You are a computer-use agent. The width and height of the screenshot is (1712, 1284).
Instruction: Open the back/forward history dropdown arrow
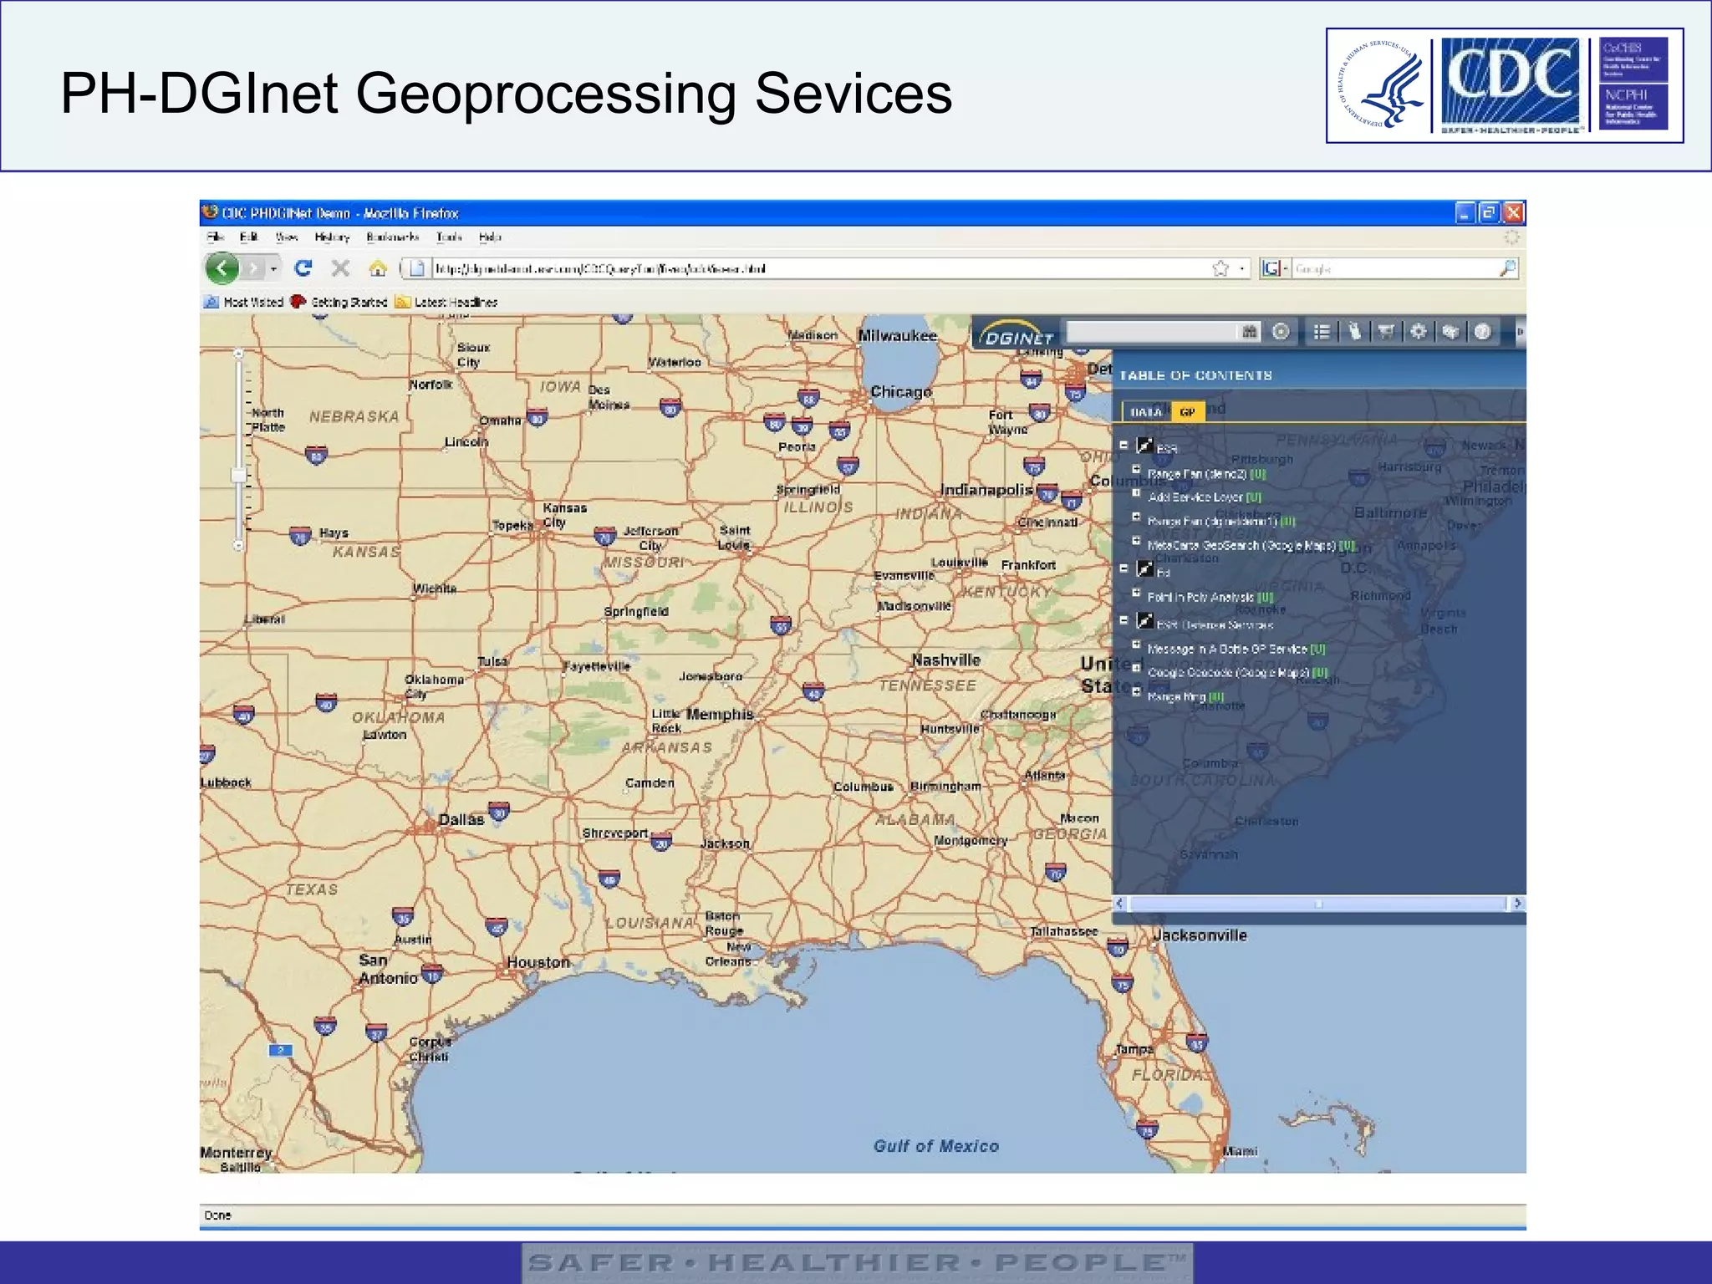coord(273,269)
